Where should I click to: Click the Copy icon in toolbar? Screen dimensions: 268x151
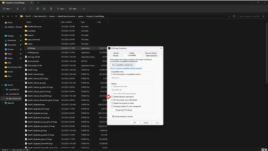coord(24,9)
